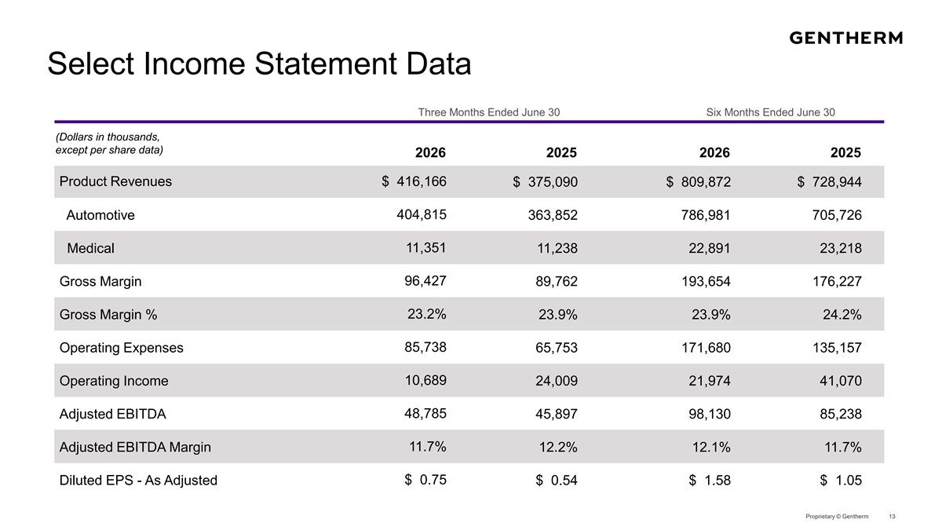Click the $ 1.58 diluted EPS value

tap(710, 481)
